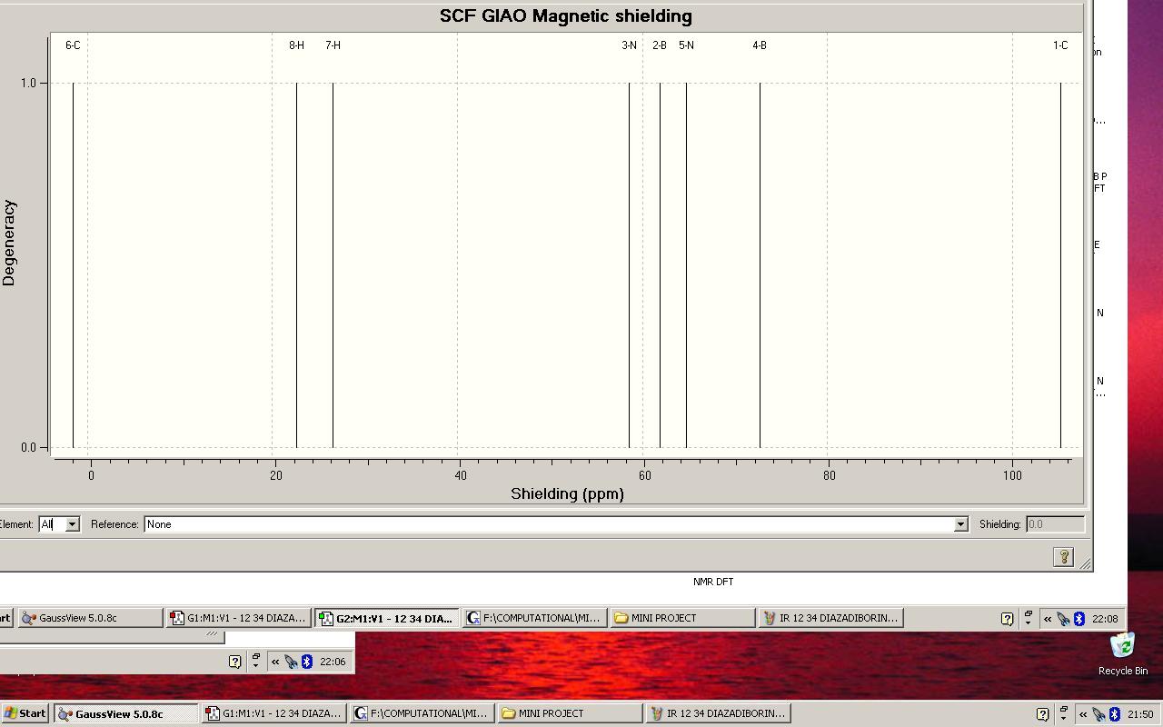
Task: Click the peak line under the 1-C label
Action: pos(1060,264)
